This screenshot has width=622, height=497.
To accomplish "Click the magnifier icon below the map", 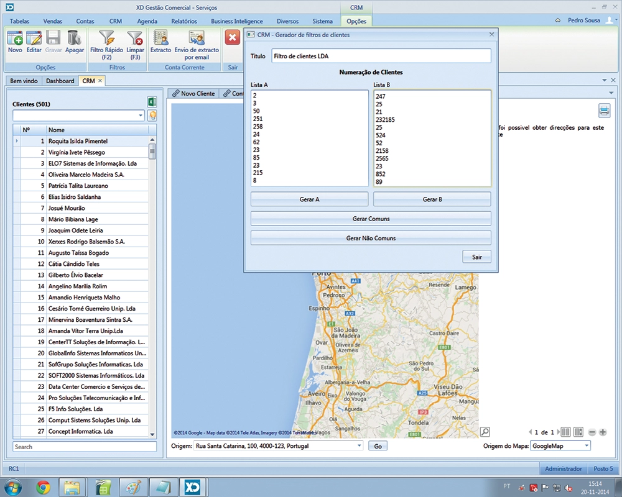I will tap(485, 432).
